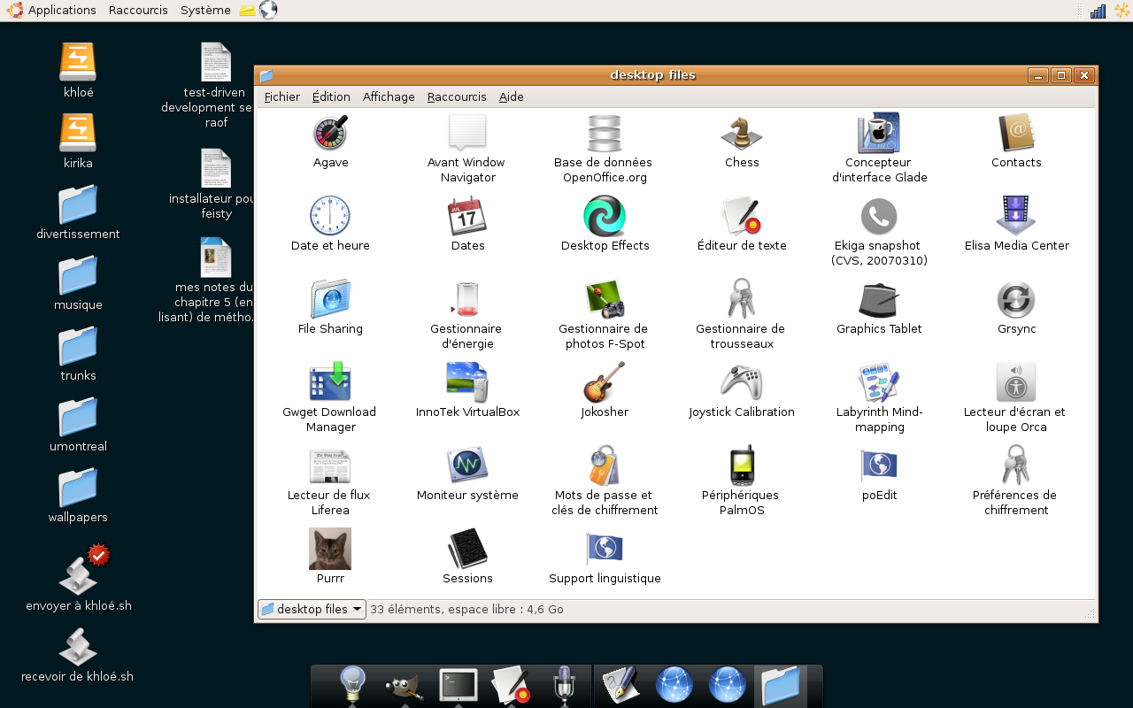Screen dimensions: 1133x708
Task: Select the kirika drive on desktop
Action: [x=78, y=133]
